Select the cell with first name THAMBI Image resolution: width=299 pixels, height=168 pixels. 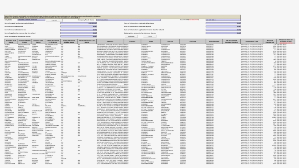(11, 73)
